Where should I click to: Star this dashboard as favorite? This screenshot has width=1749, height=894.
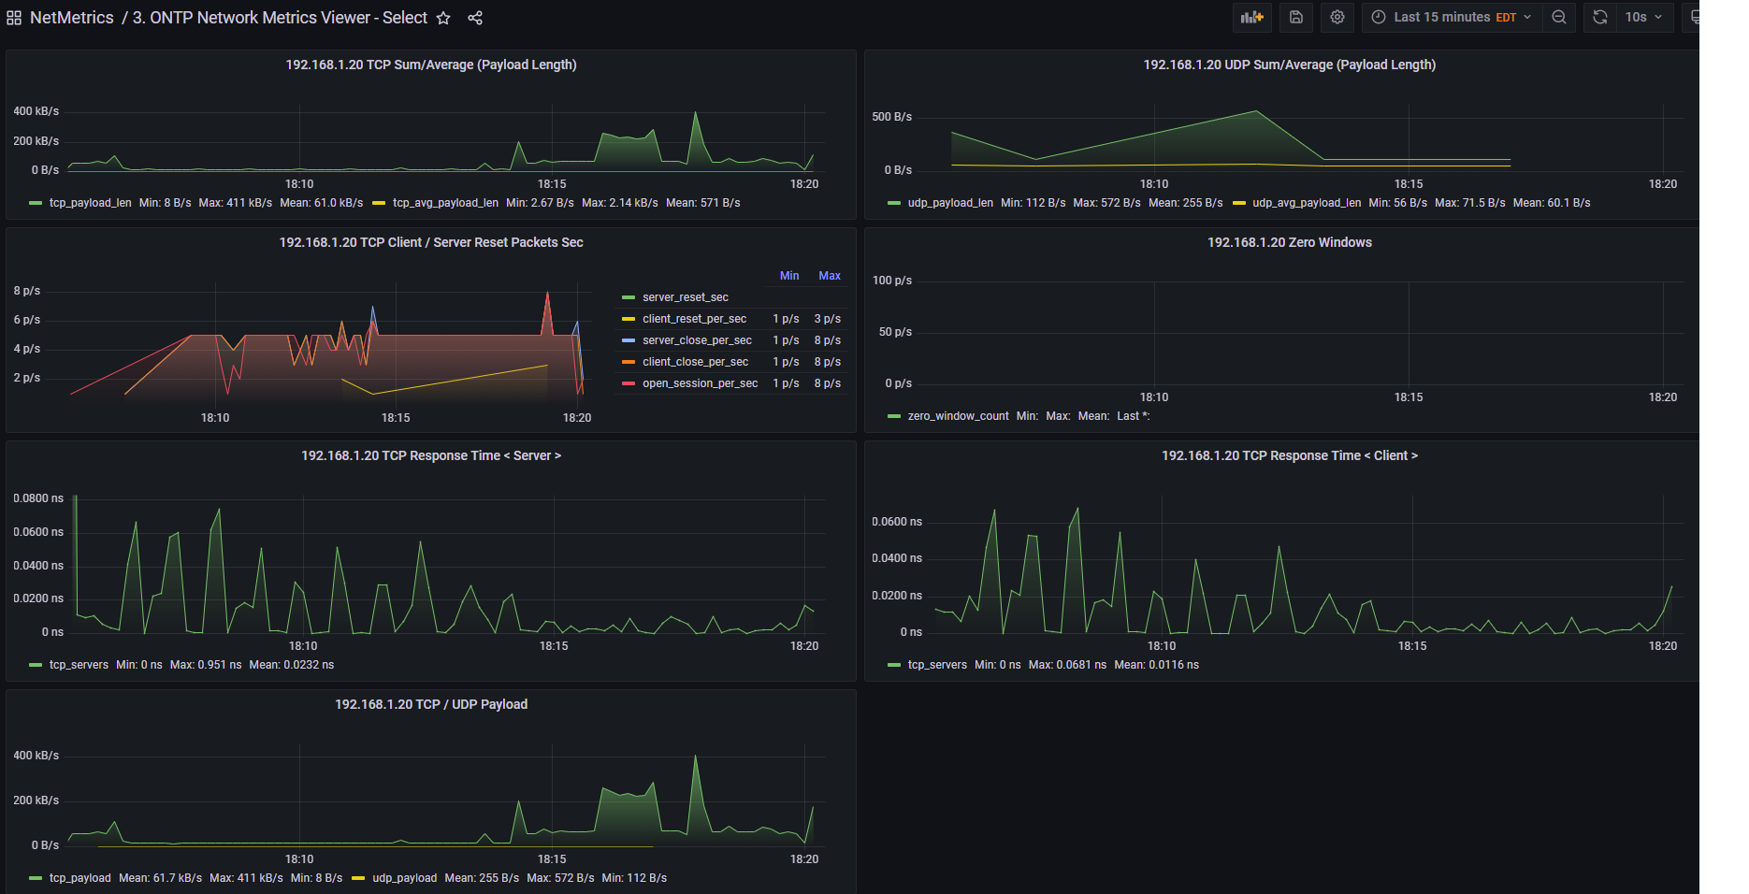[x=443, y=18]
